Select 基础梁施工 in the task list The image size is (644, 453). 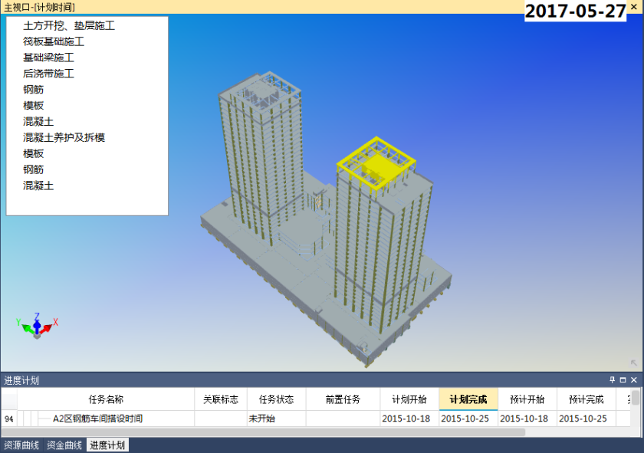[48, 57]
